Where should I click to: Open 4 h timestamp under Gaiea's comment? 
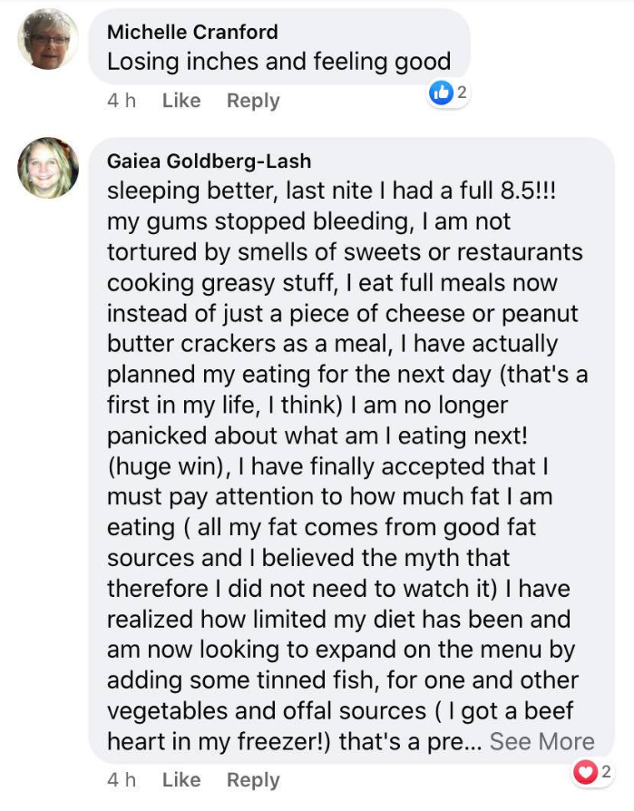point(122,779)
